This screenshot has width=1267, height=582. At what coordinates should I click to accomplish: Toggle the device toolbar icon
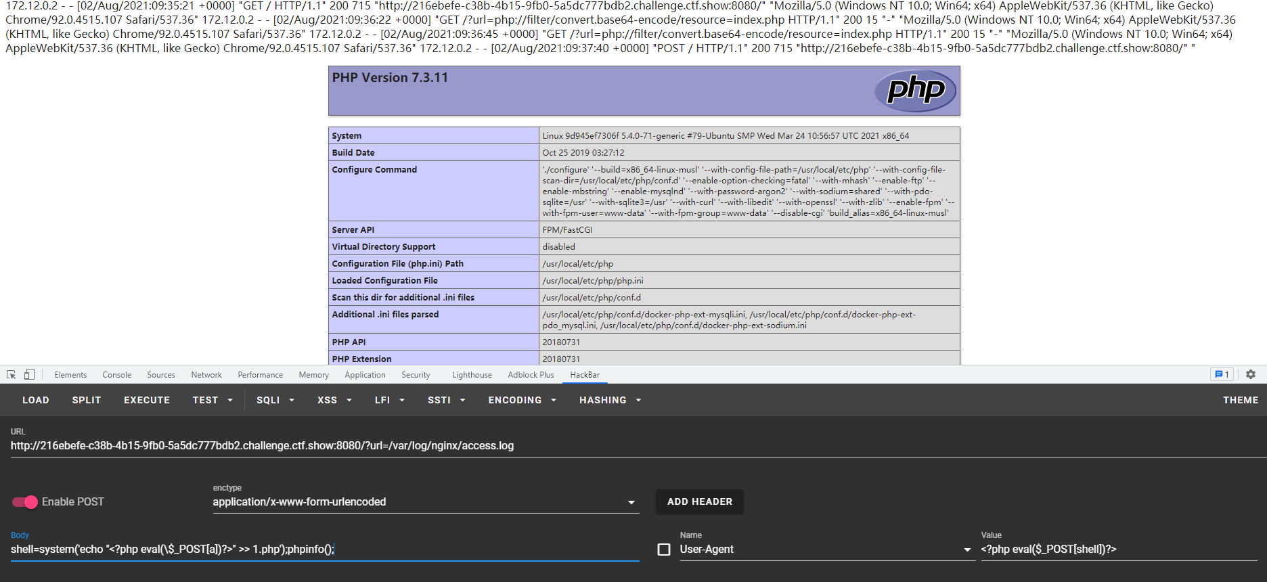click(x=29, y=374)
